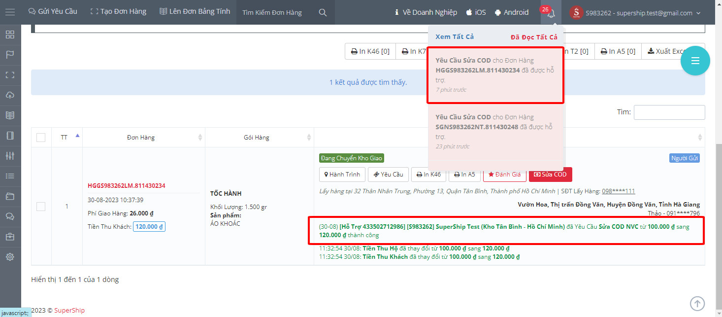
Task: Sort by the TT column arrow
Action: (x=77, y=136)
